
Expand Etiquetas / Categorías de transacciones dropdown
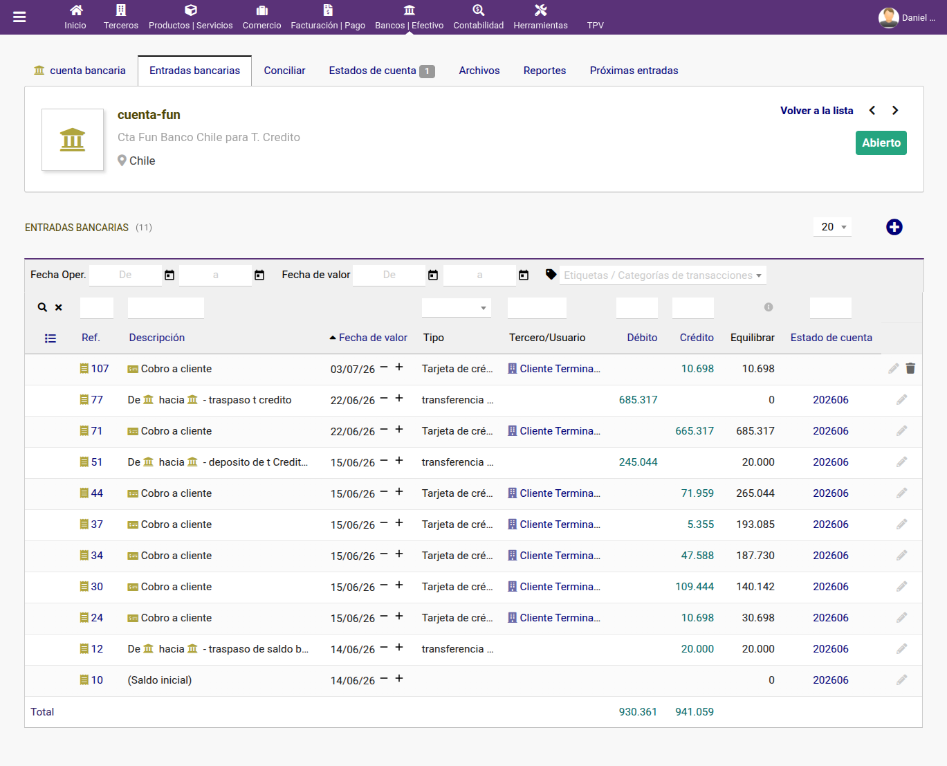click(663, 275)
